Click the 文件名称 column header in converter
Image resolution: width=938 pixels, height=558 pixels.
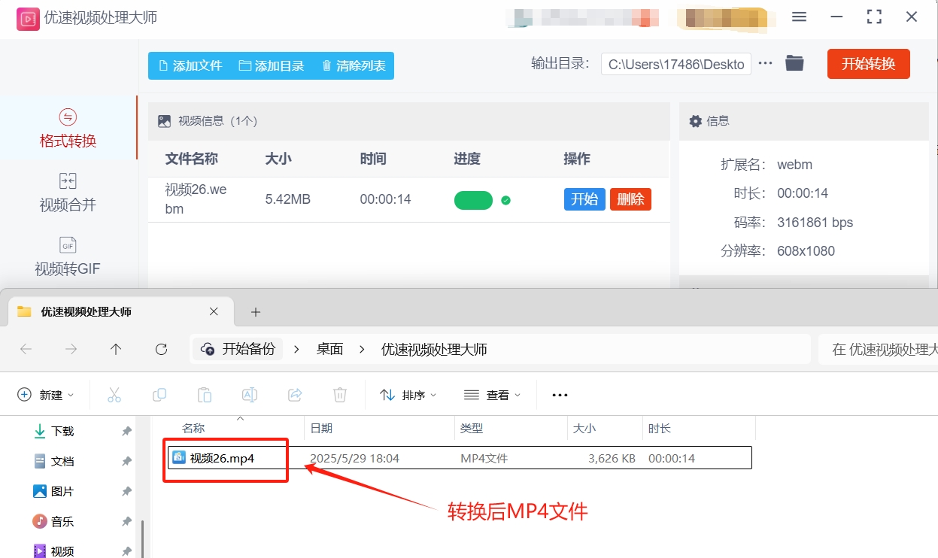click(192, 159)
